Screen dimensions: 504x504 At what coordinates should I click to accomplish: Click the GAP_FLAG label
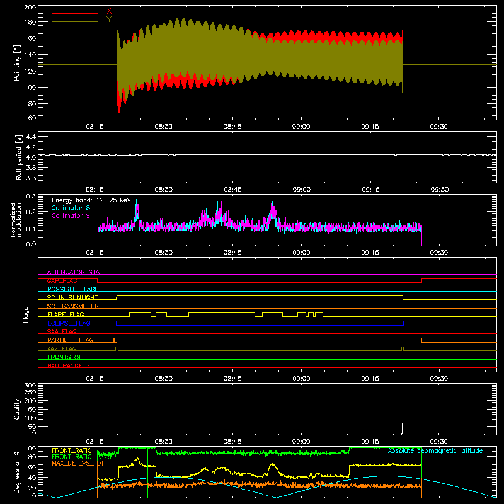click(x=62, y=280)
